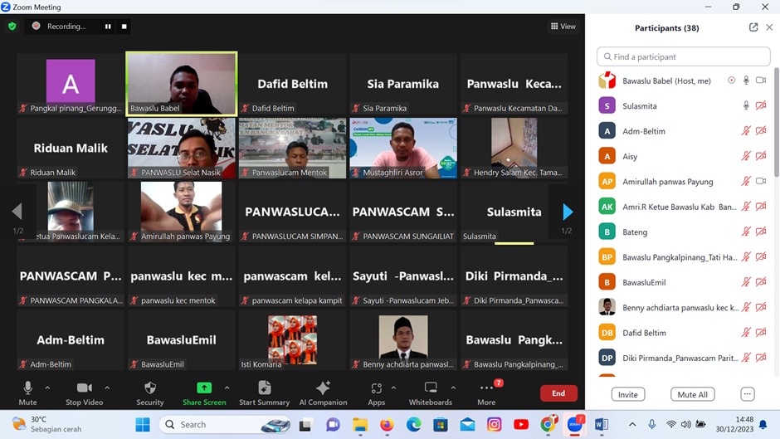This screenshot has width=780, height=439.
Task: Open the View layout menu
Action: (x=563, y=27)
